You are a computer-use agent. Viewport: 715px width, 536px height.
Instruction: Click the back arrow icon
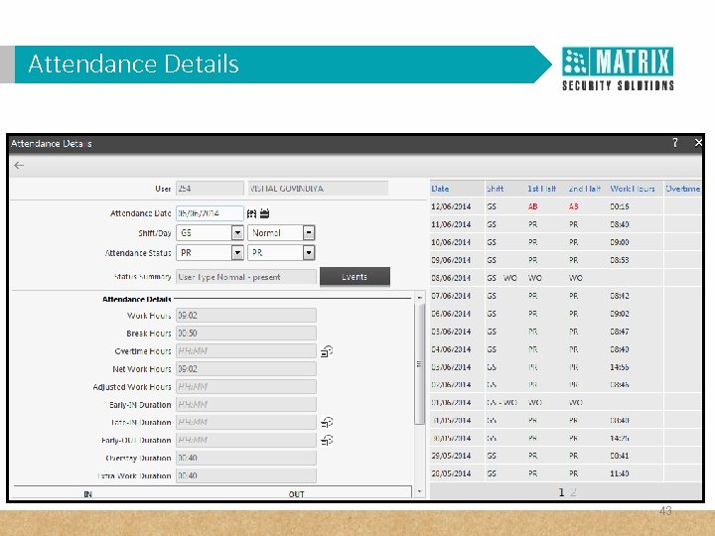point(19,165)
